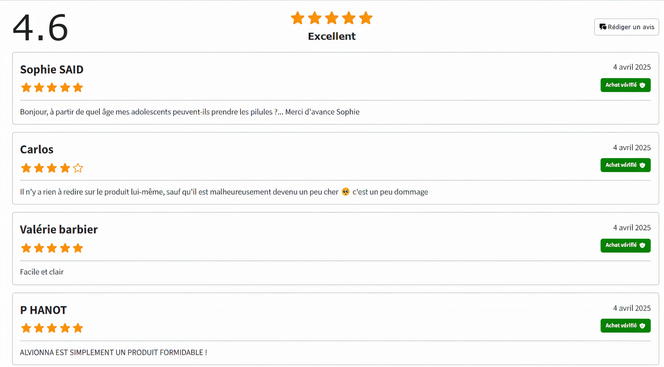
Task: Click the speech bubble icon in Rédiger un avis
Action: click(603, 27)
